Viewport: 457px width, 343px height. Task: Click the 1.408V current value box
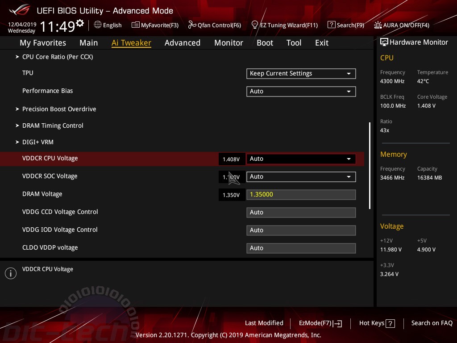[x=231, y=159]
